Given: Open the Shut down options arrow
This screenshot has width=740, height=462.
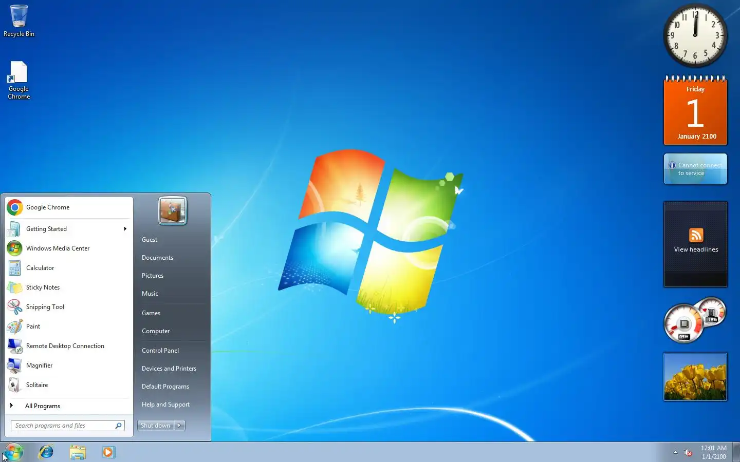Looking at the screenshot, I should pos(179,426).
